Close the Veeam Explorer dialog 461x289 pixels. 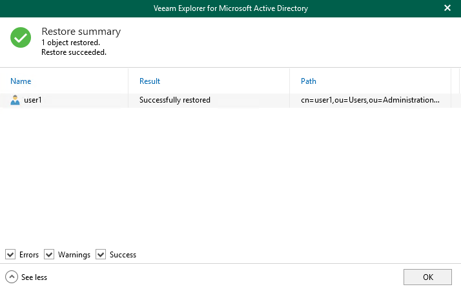[447, 8]
